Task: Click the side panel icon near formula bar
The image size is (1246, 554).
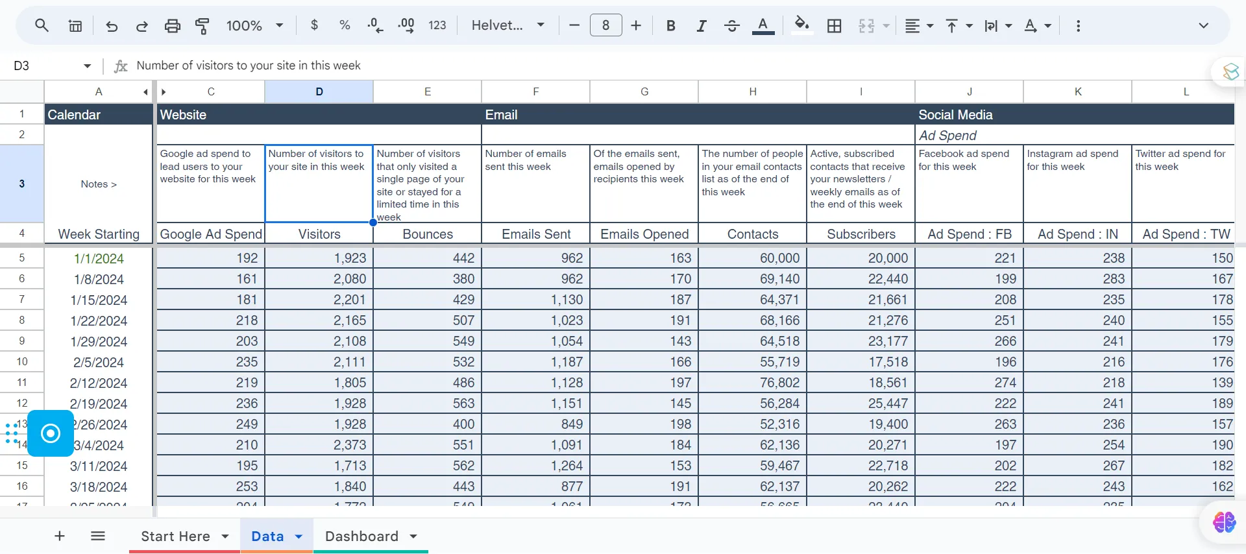Action: pyautogui.click(x=1230, y=71)
